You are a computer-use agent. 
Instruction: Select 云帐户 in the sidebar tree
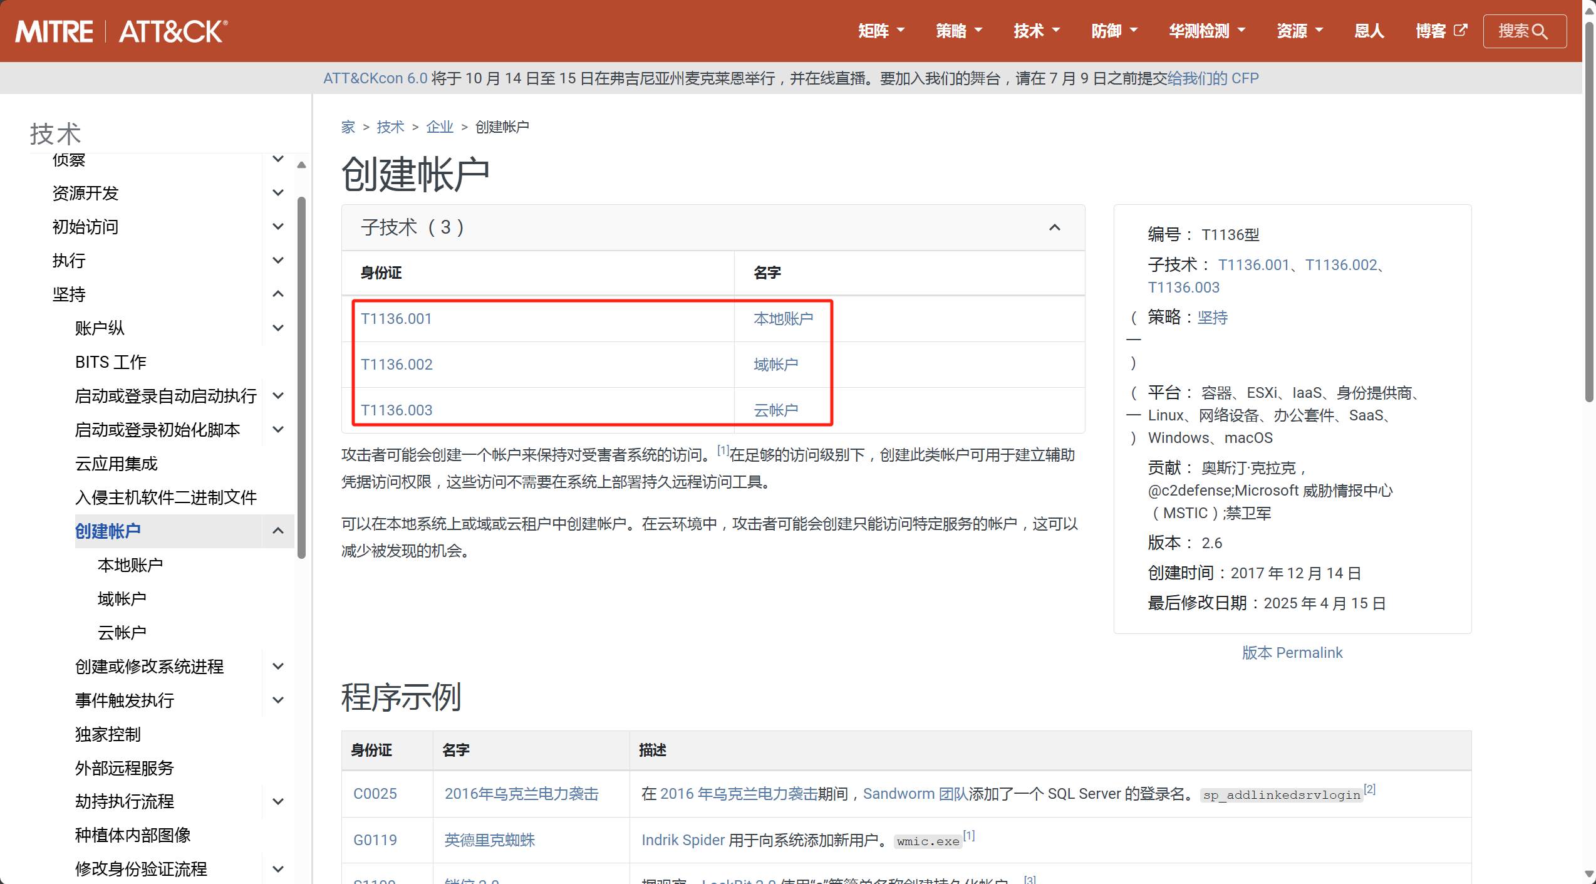(x=122, y=633)
